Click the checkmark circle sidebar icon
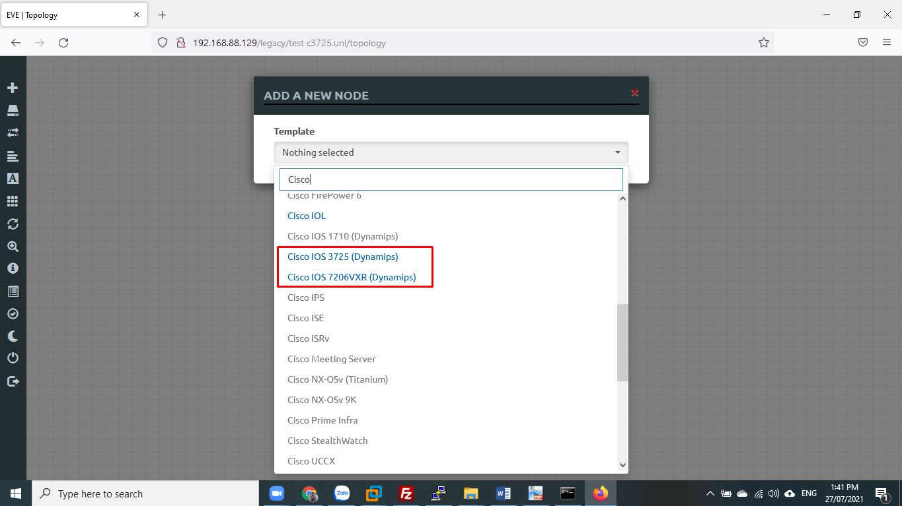The image size is (902, 506). point(13,313)
